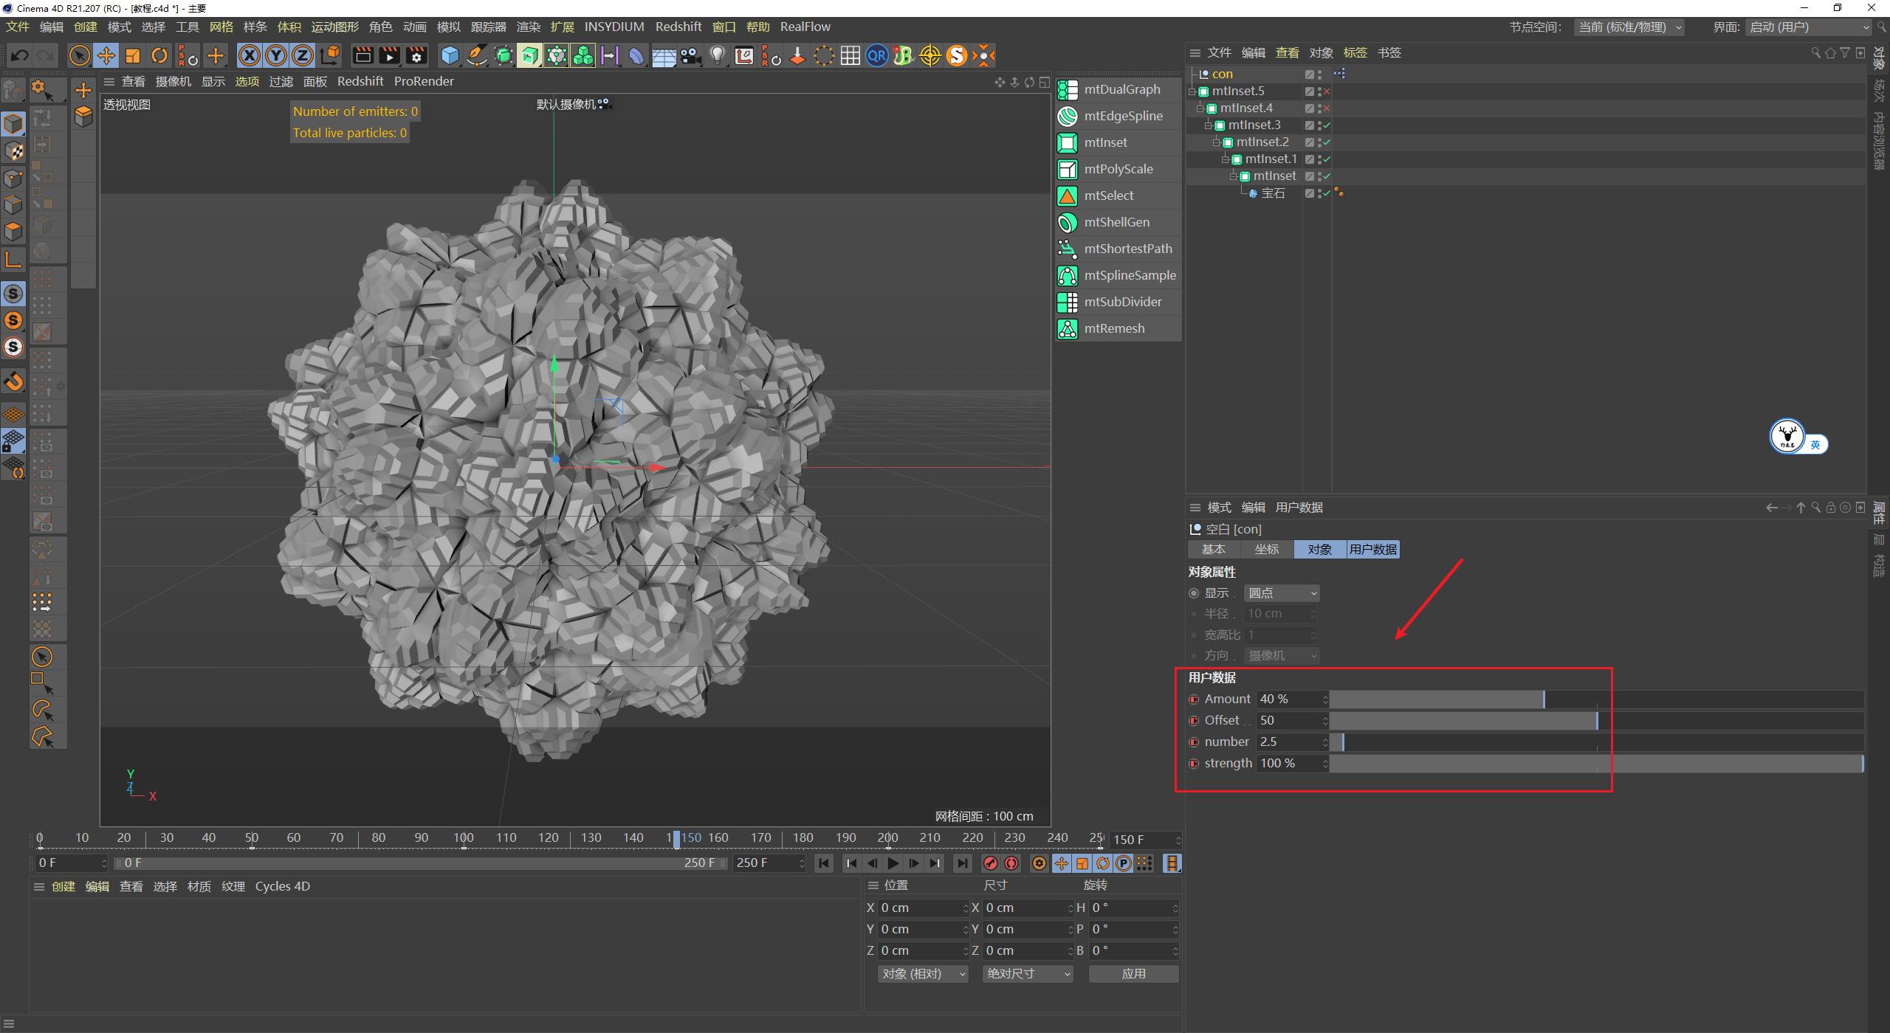Open the 方向 dropdown set to 摄像机

pos(1280,655)
